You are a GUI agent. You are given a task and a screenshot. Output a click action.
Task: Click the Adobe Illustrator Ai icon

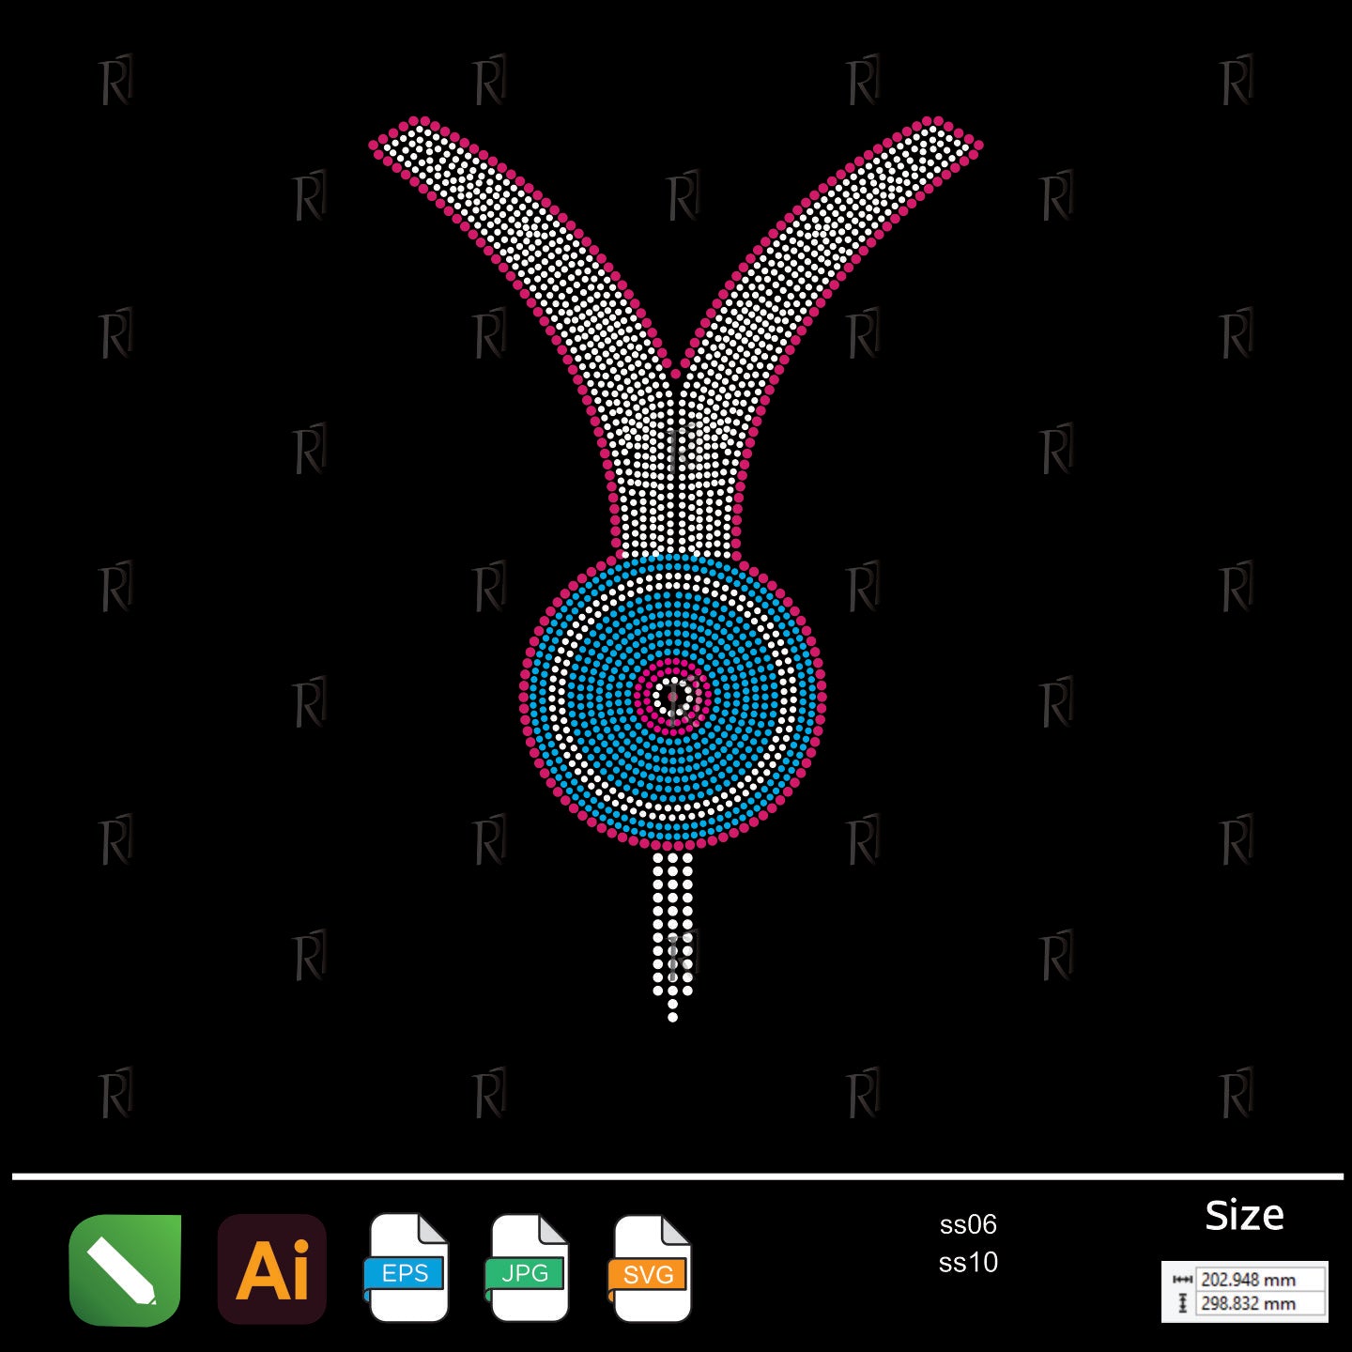tap(272, 1269)
